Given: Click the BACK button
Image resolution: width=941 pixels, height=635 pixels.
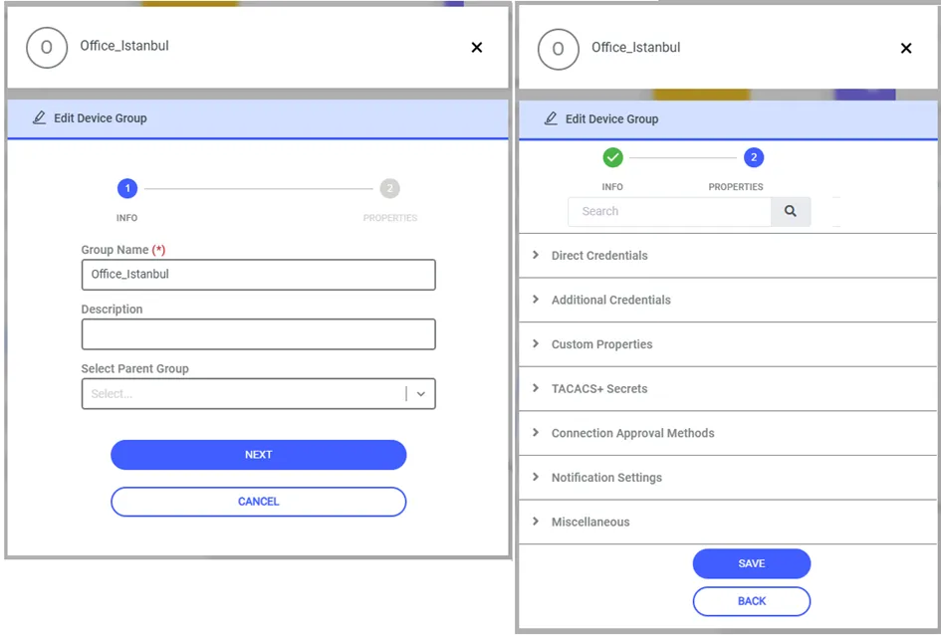Looking at the screenshot, I should (752, 601).
